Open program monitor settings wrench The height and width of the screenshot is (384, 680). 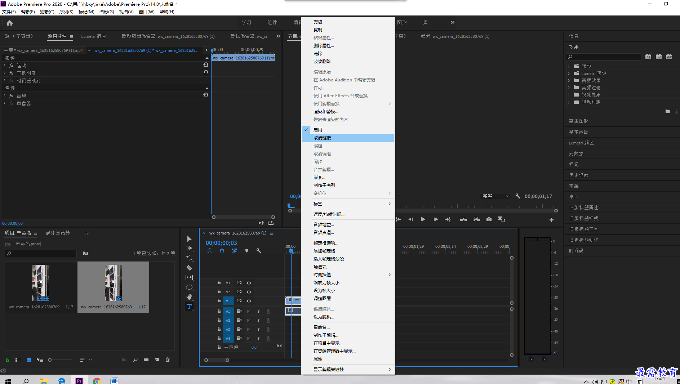[518, 196]
